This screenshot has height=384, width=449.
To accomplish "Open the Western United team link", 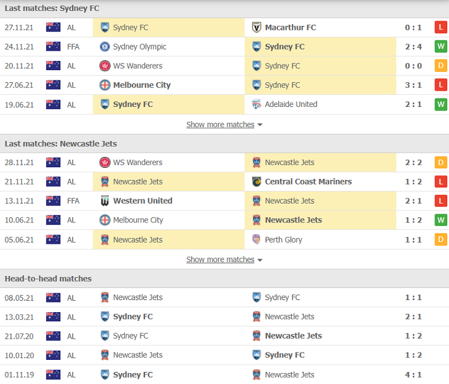I will click(x=143, y=201).
